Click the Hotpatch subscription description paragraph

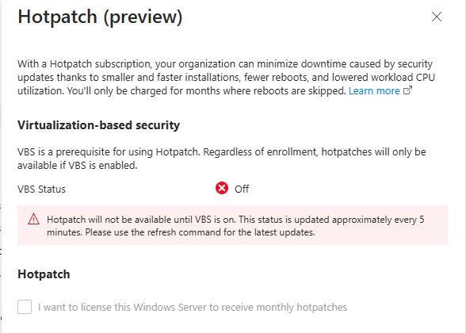point(226,78)
